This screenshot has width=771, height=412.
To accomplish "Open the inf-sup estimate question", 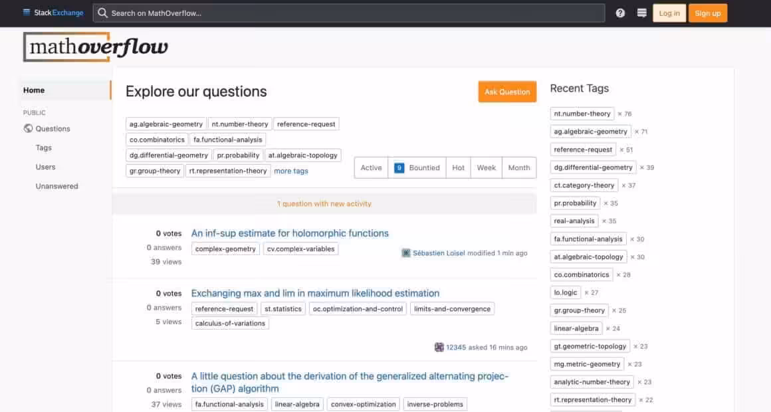I will click(x=290, y=233).
